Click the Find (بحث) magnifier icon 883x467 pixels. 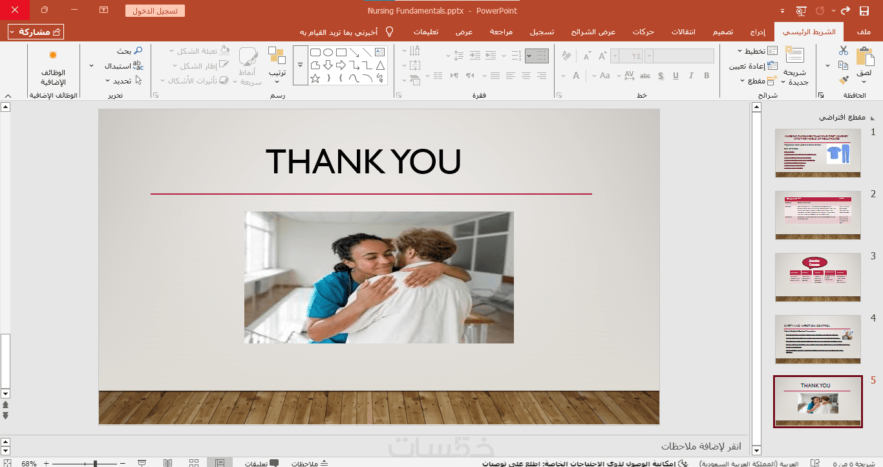point(138,50)
